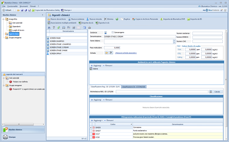229x142 pixels.
Task: Click Importa da xls icon
Action: (79, 23)
